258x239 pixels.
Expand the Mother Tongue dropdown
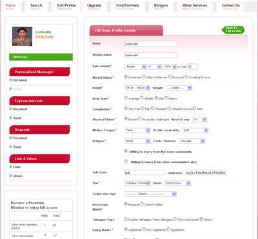click(137, 130)
